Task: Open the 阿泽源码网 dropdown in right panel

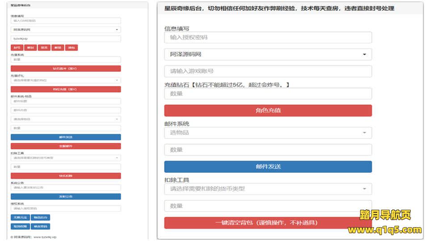Action: (268, 54)
